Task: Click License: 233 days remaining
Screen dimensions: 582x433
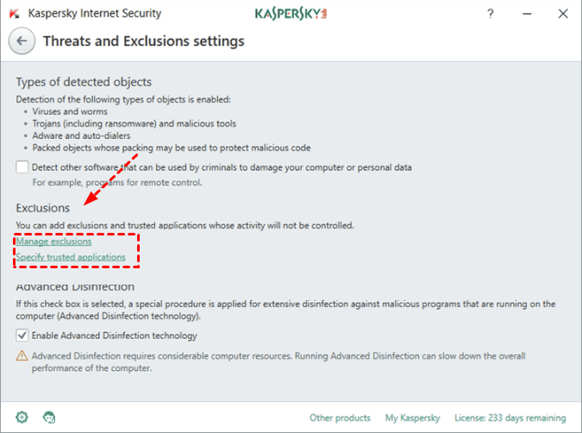Action: click(x=510, y=417)
